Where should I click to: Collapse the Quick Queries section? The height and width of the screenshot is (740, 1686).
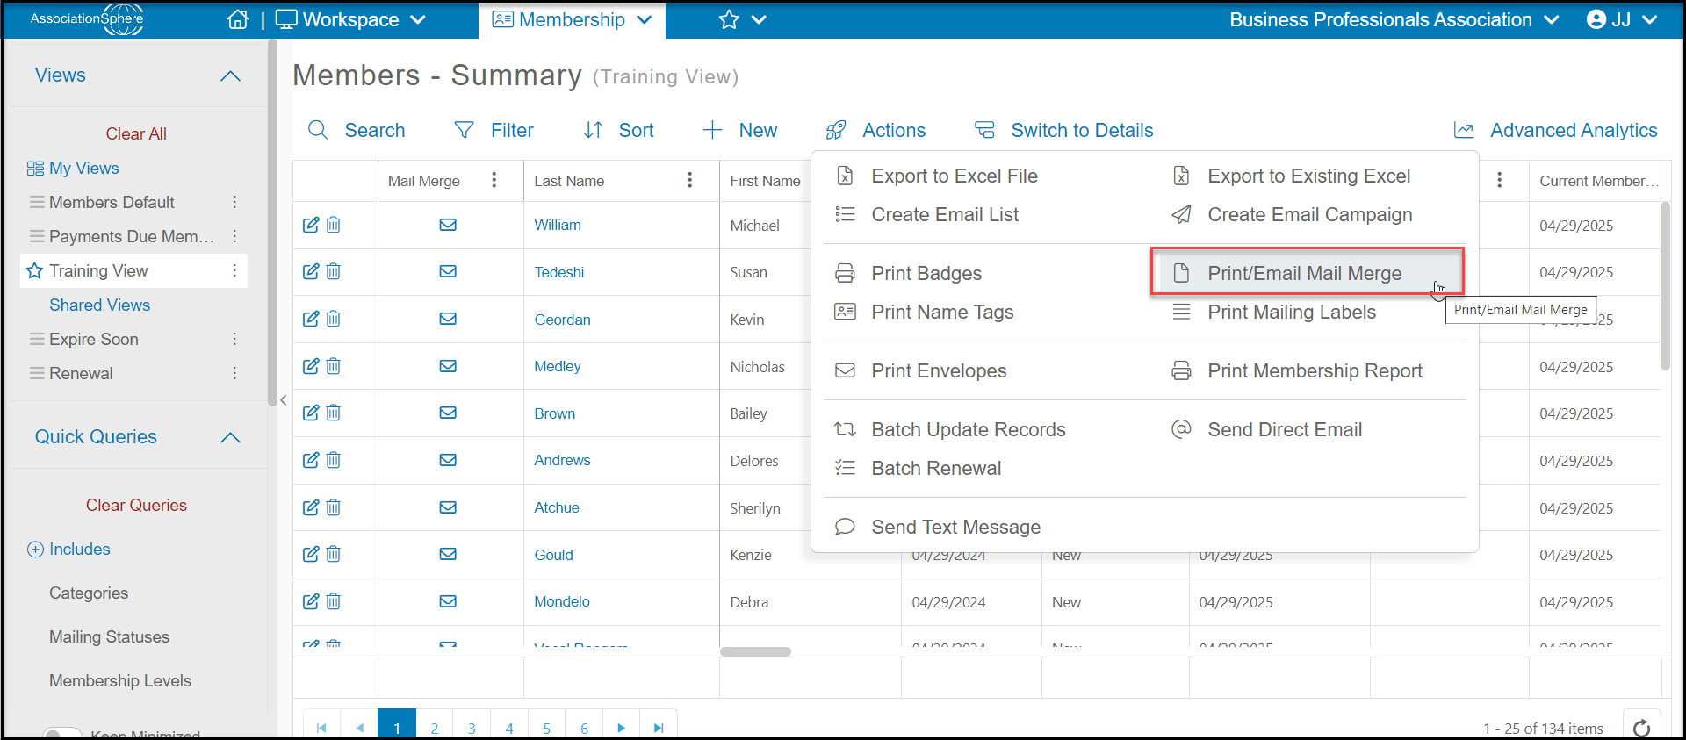(230, 438)
